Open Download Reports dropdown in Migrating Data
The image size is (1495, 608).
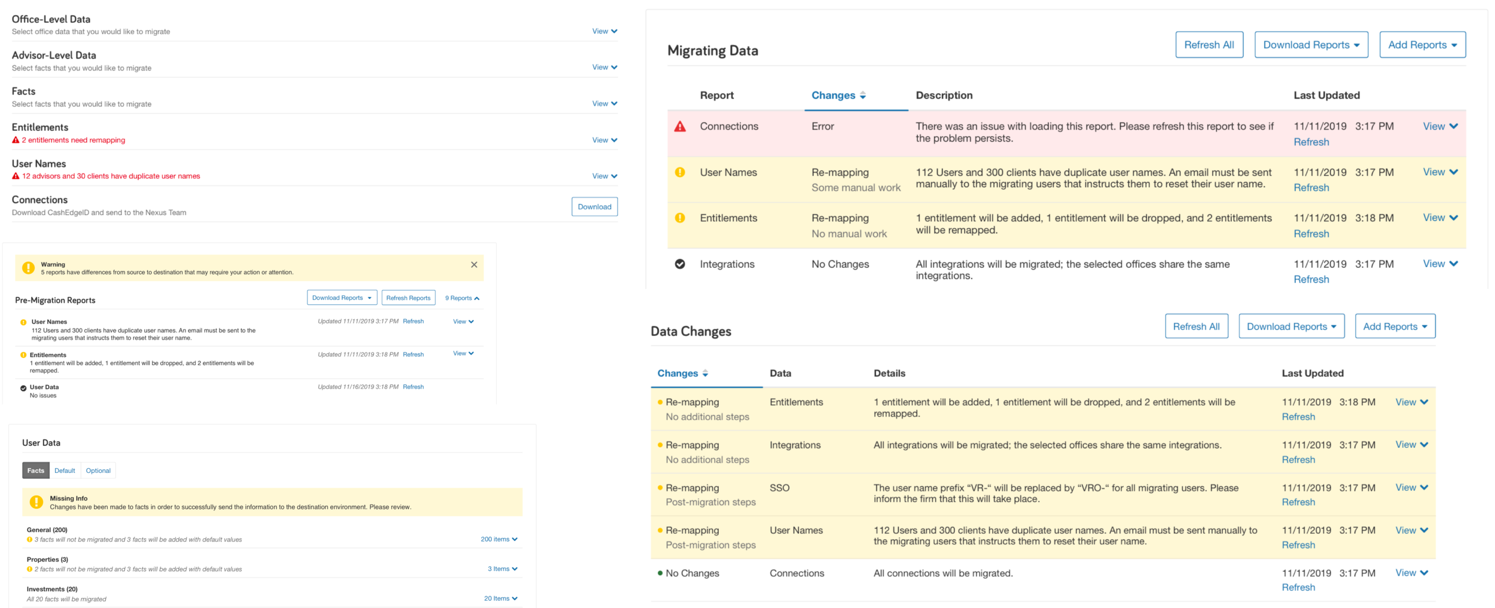[x=1311, y=45]
